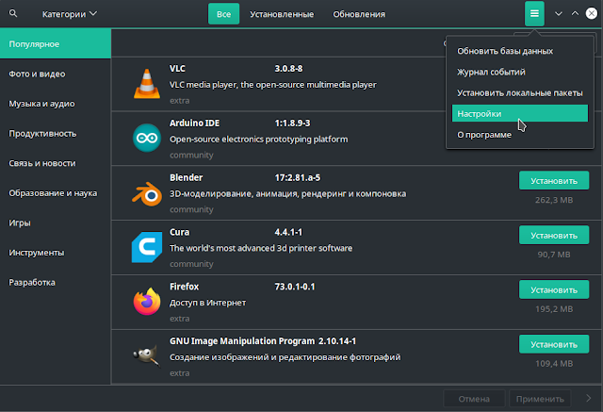The height and width of the screenshot is (412, 603).
Task: Expand the Категории dropdown
Action: pyautogui.click(x=70, y=14)
